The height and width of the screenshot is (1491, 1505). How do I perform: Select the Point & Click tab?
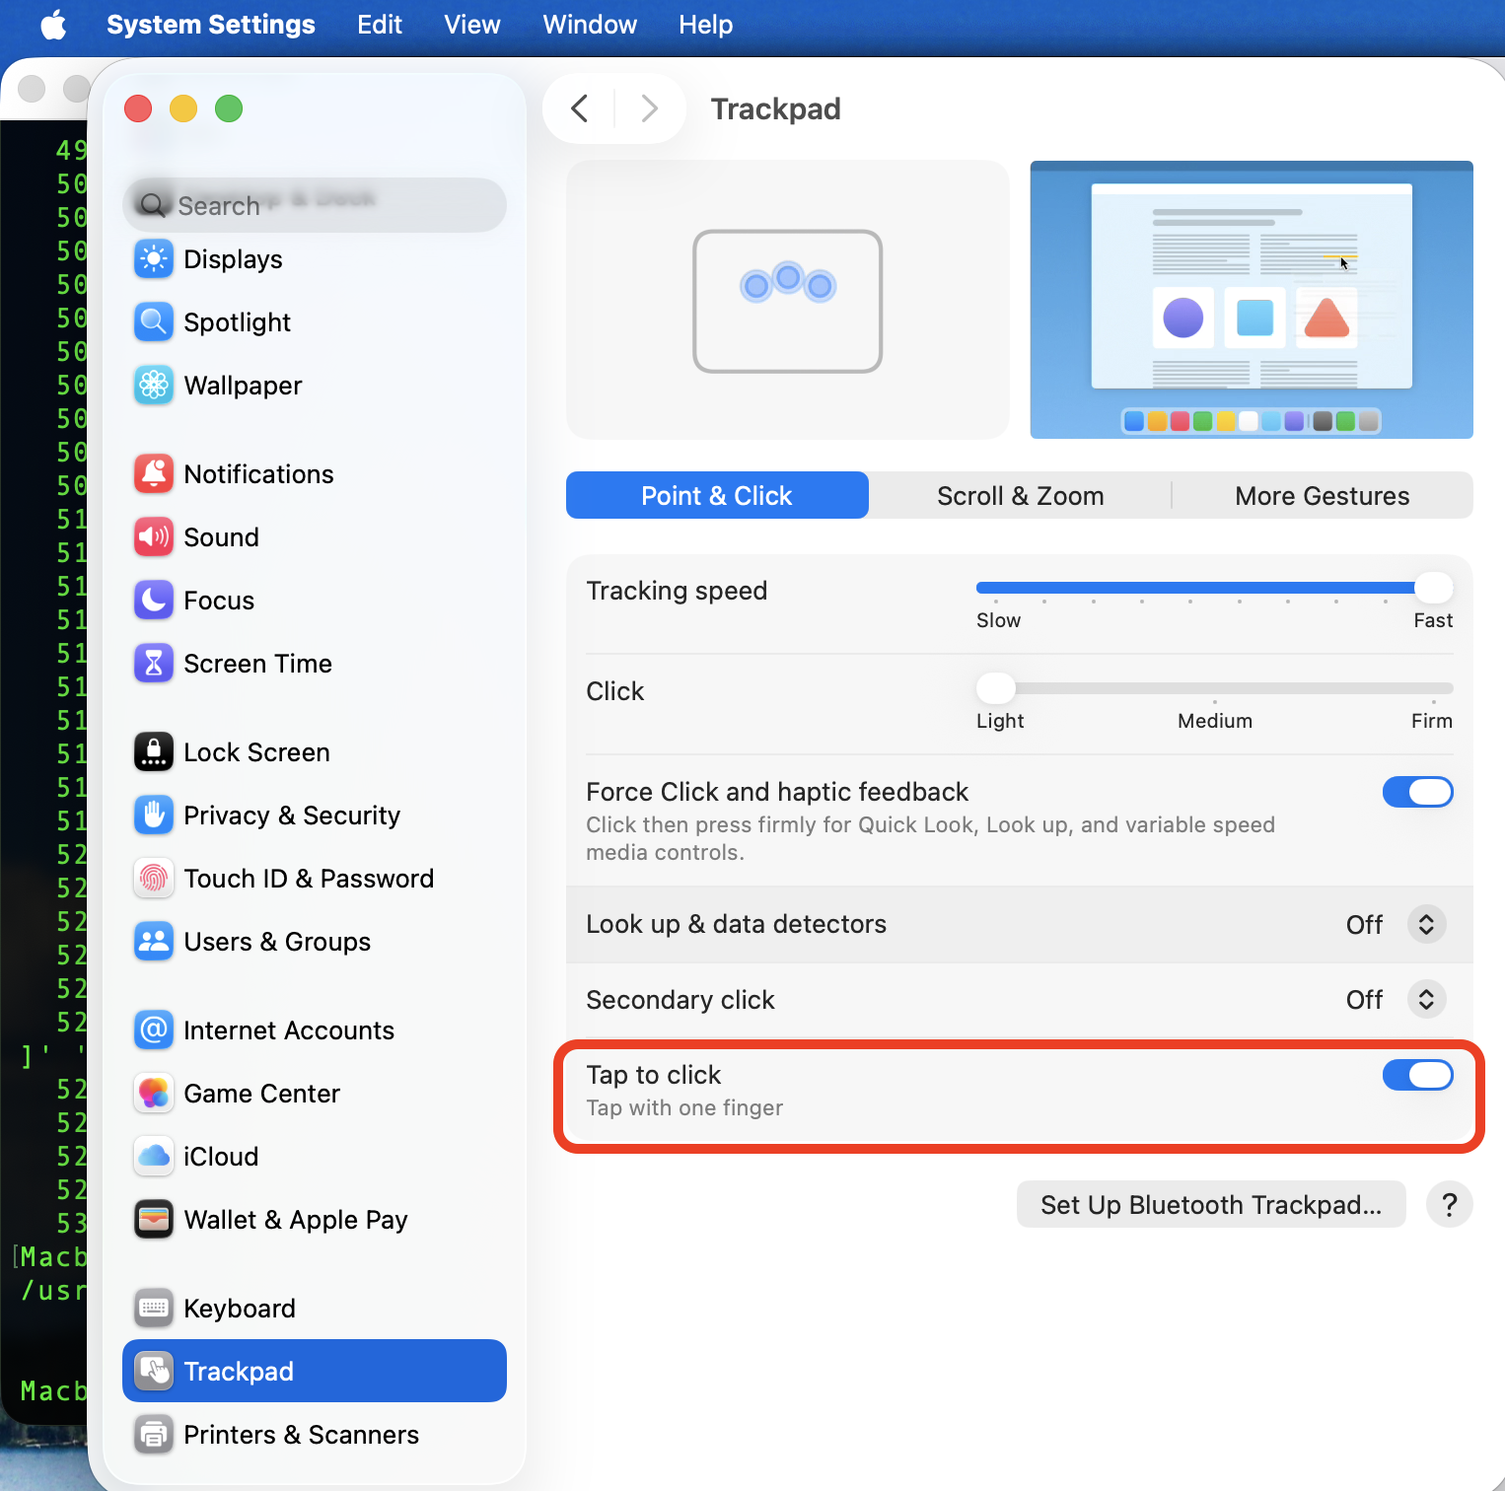[x=717, y=495]
